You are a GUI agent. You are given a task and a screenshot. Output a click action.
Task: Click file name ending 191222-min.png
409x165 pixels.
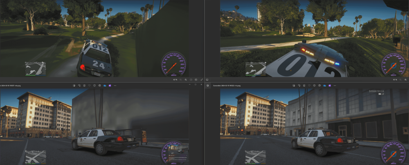tap(227, 86)
